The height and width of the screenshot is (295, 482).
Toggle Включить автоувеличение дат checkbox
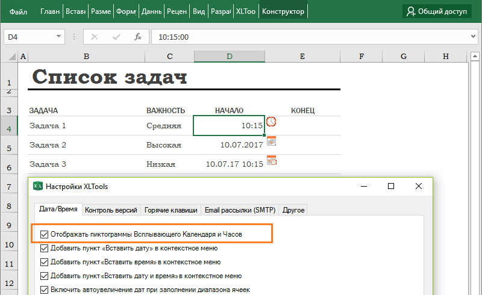click(x=44, y=290)
